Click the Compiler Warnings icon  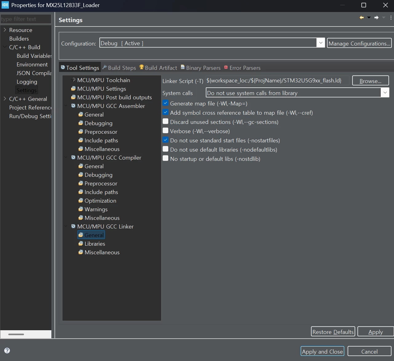[81, 209]
